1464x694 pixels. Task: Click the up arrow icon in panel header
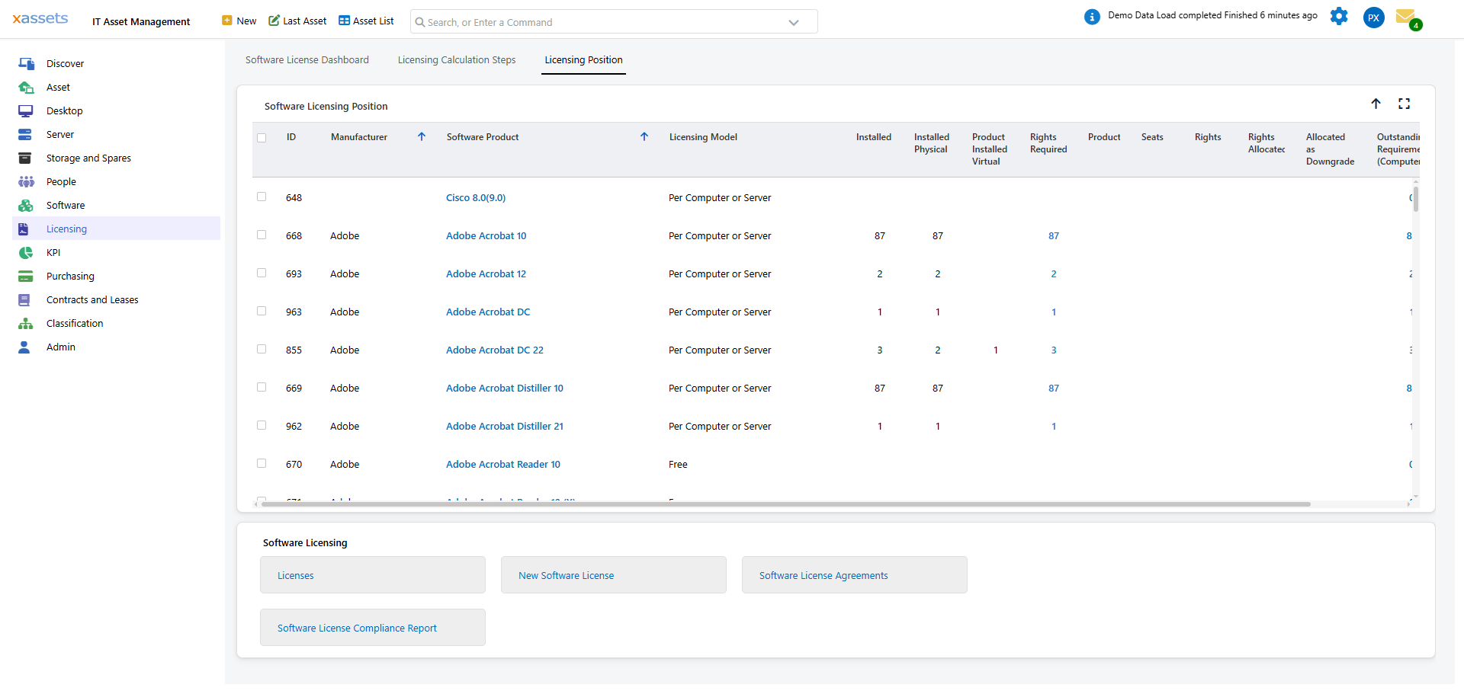[1376, 104]
